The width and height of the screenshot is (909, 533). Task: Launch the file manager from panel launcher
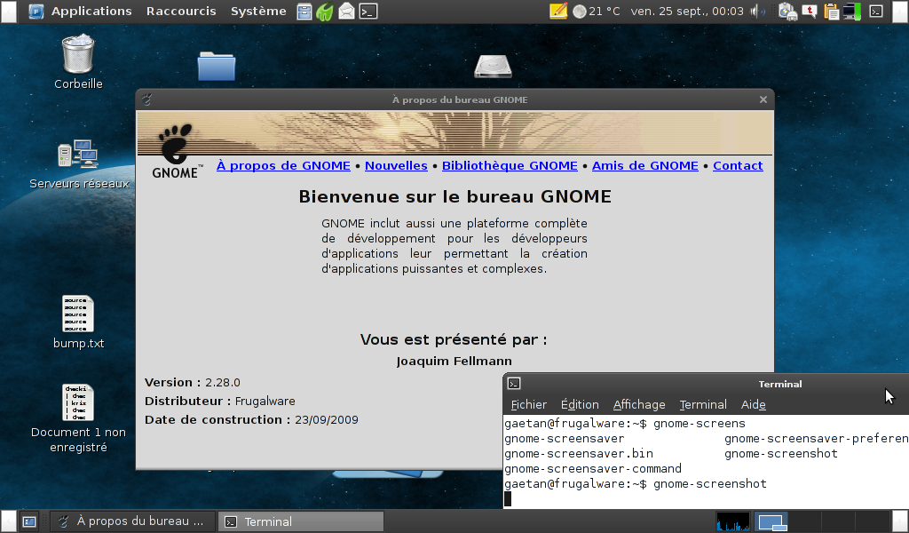pos(304,11)
